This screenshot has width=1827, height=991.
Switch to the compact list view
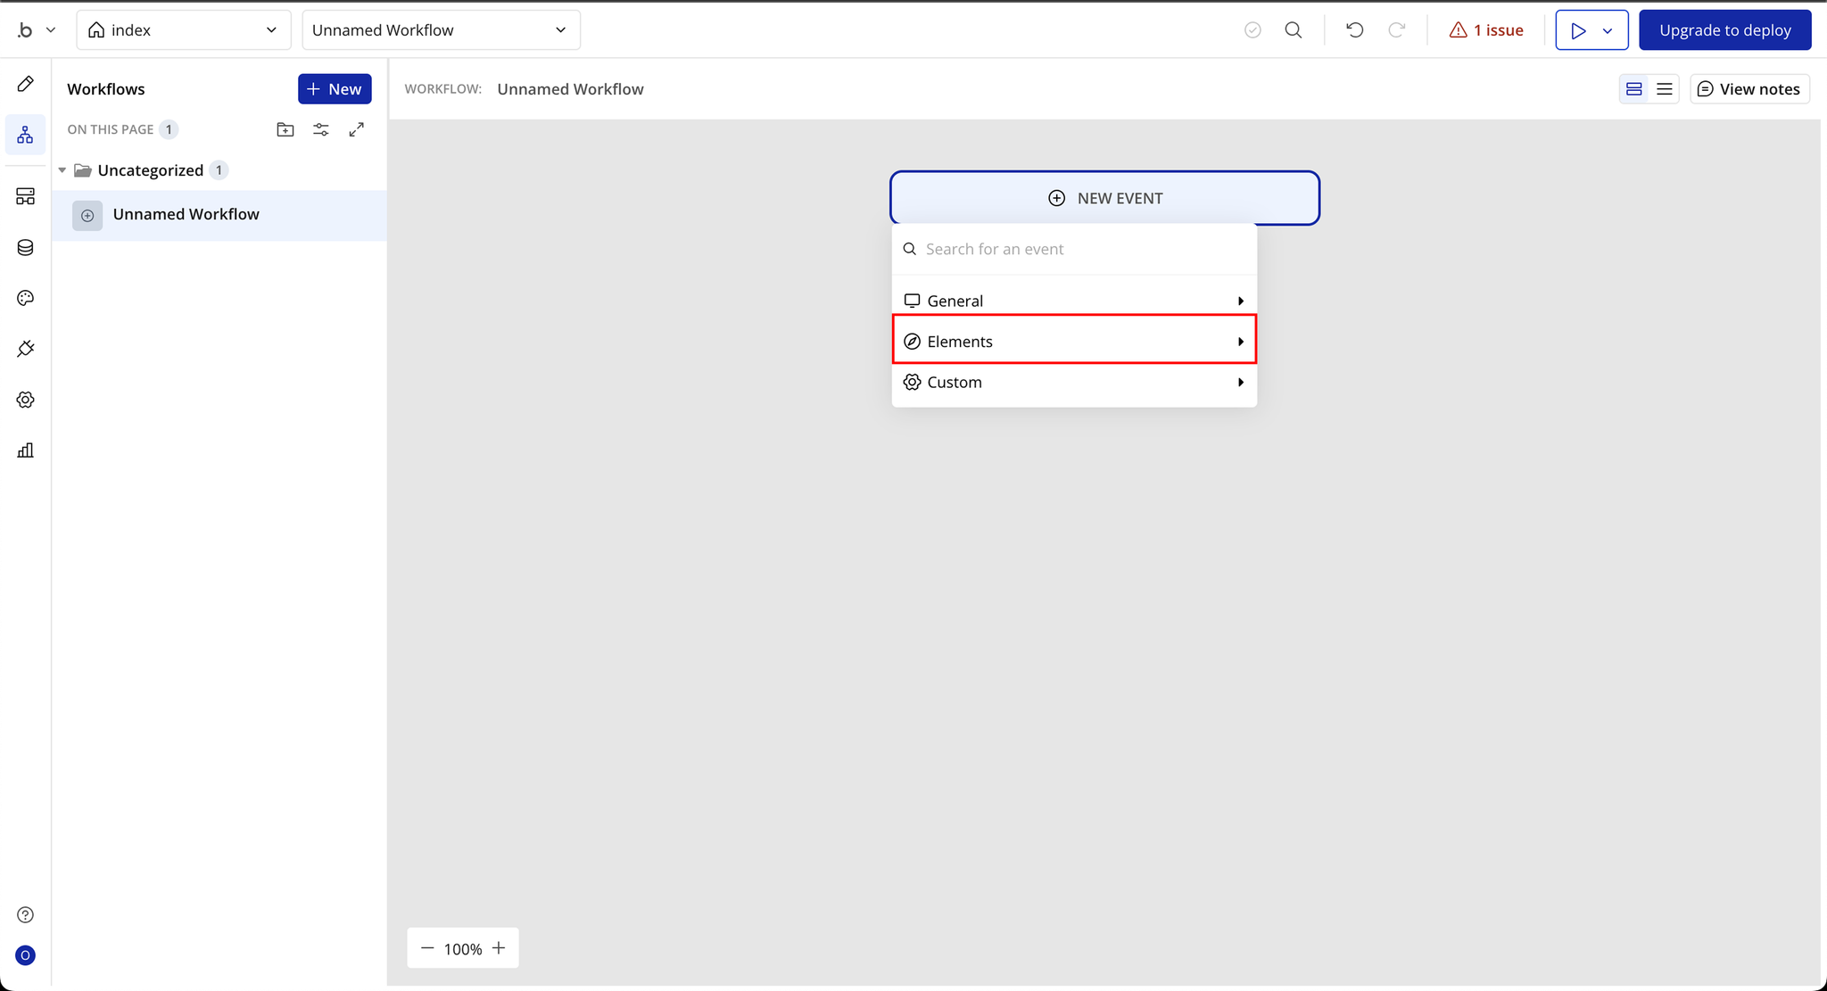click(x=1665, y=89)
